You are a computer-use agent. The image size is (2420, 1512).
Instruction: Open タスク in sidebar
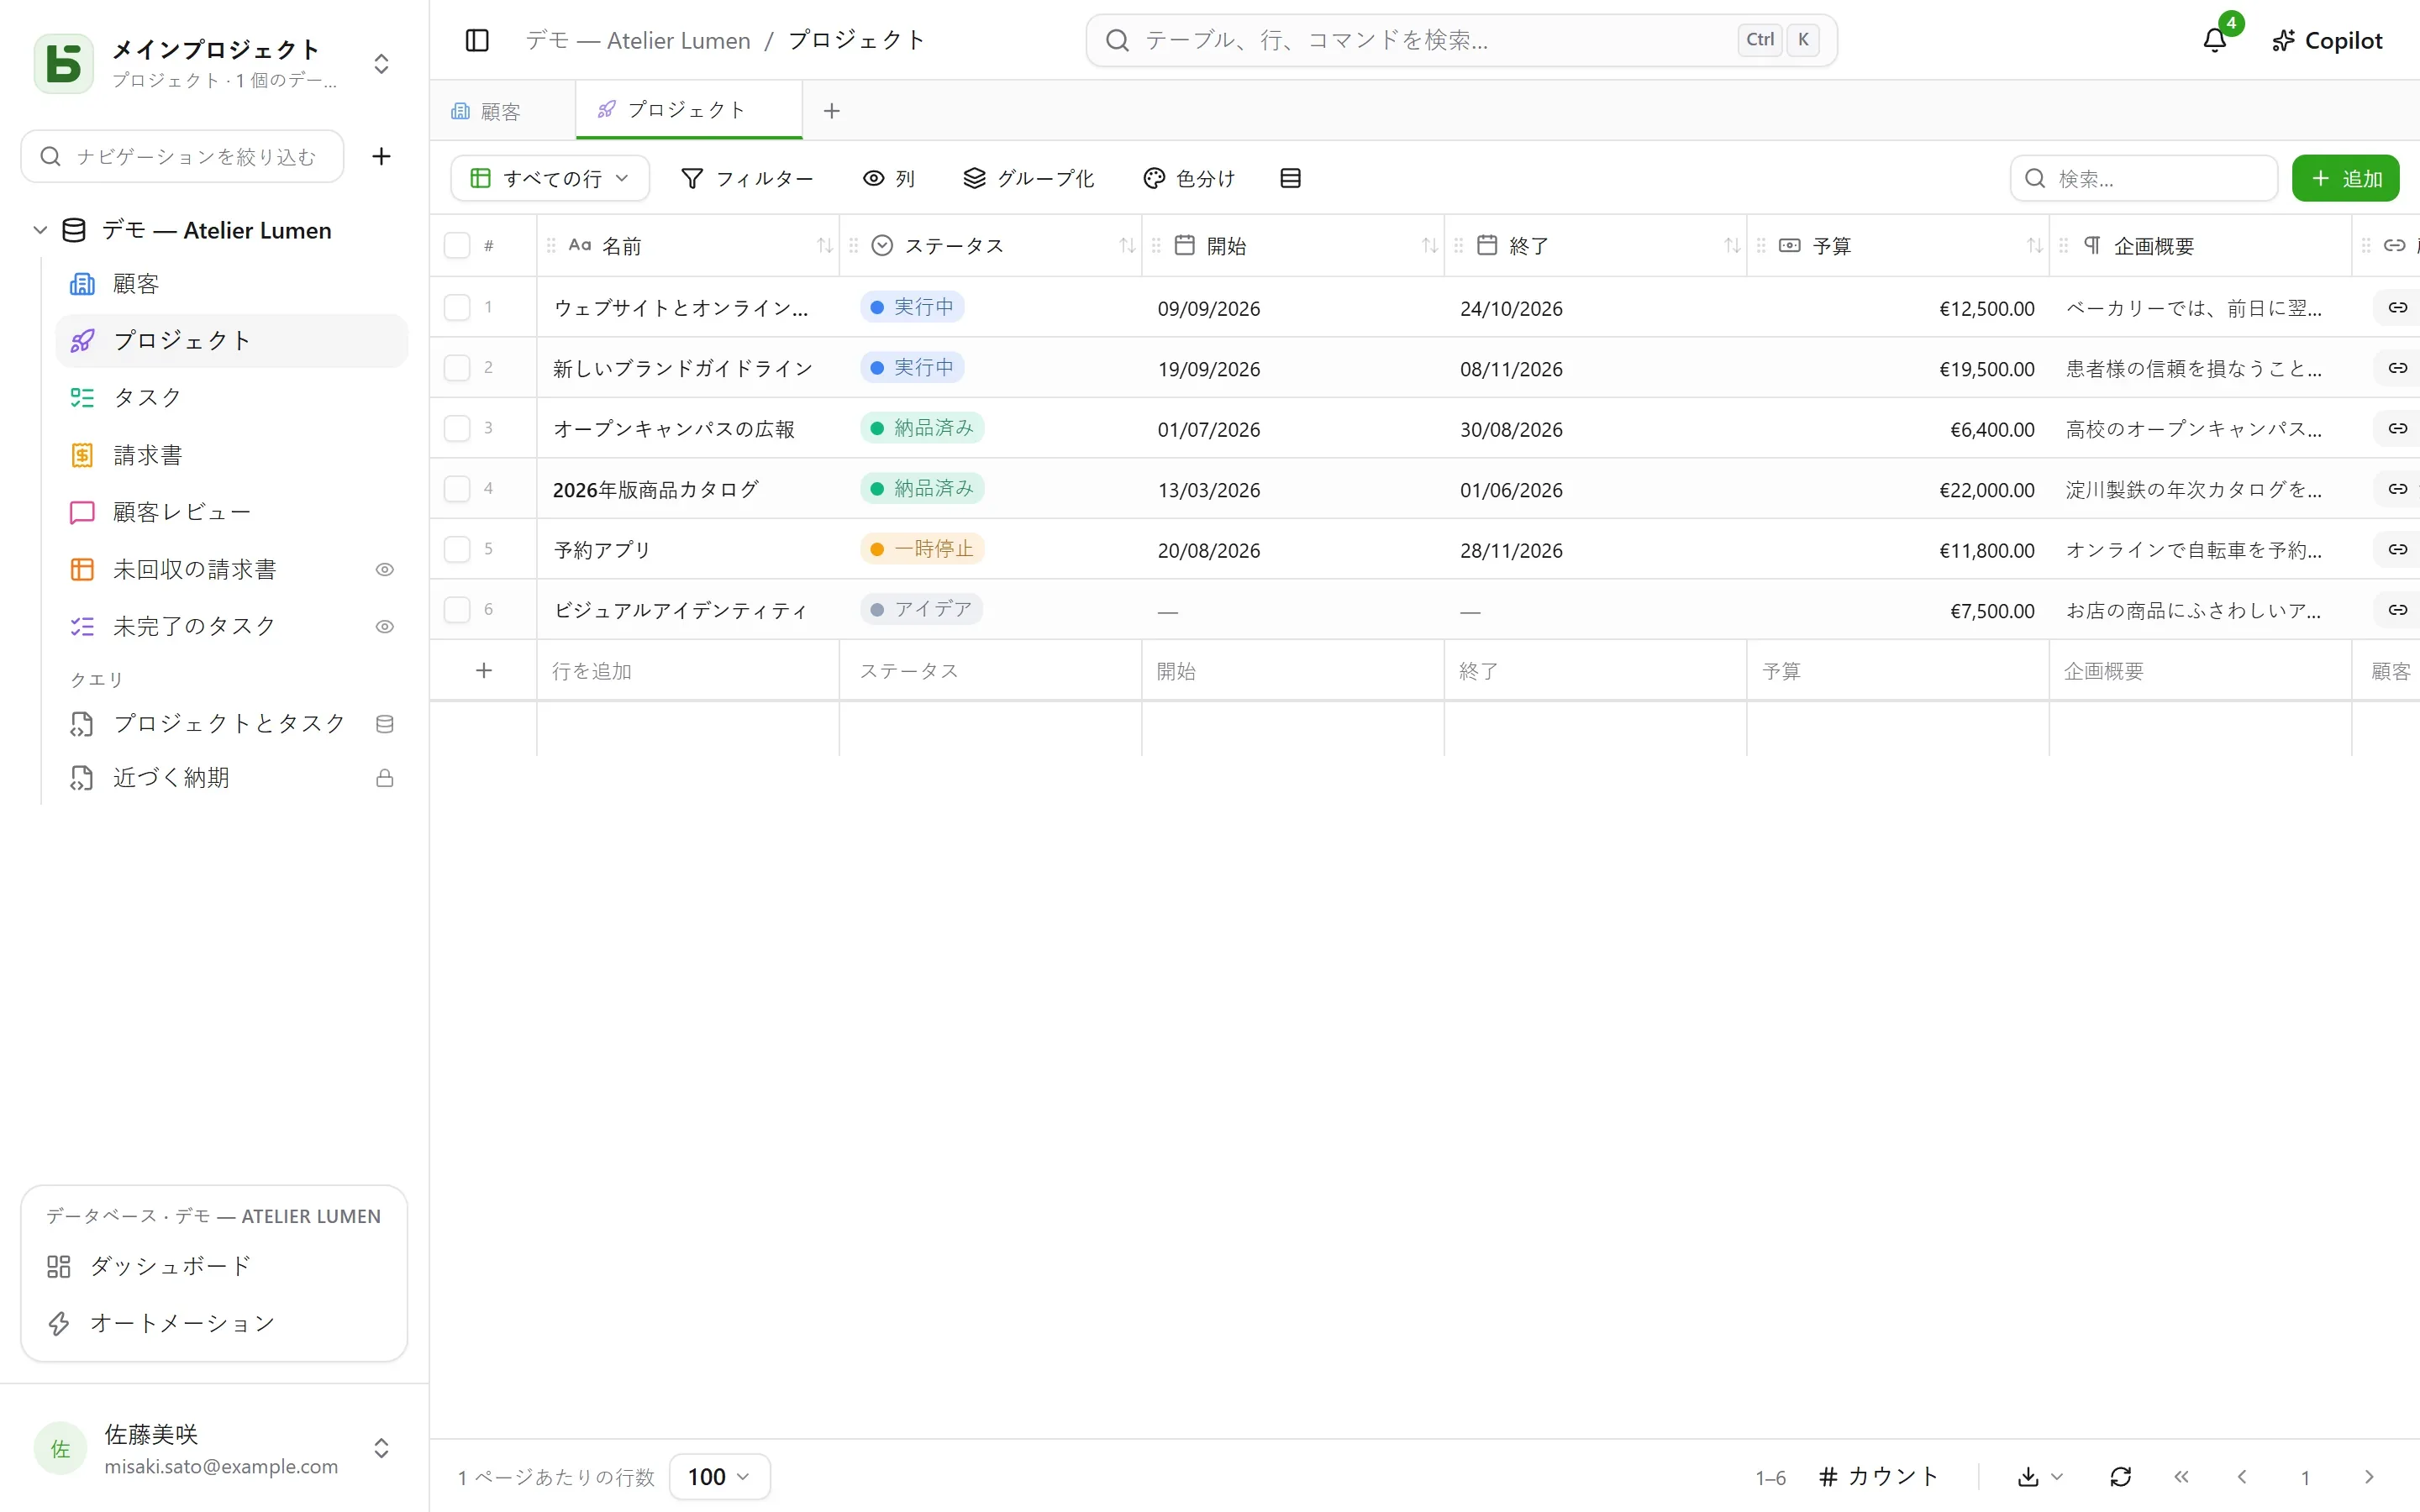click(232, 398)
